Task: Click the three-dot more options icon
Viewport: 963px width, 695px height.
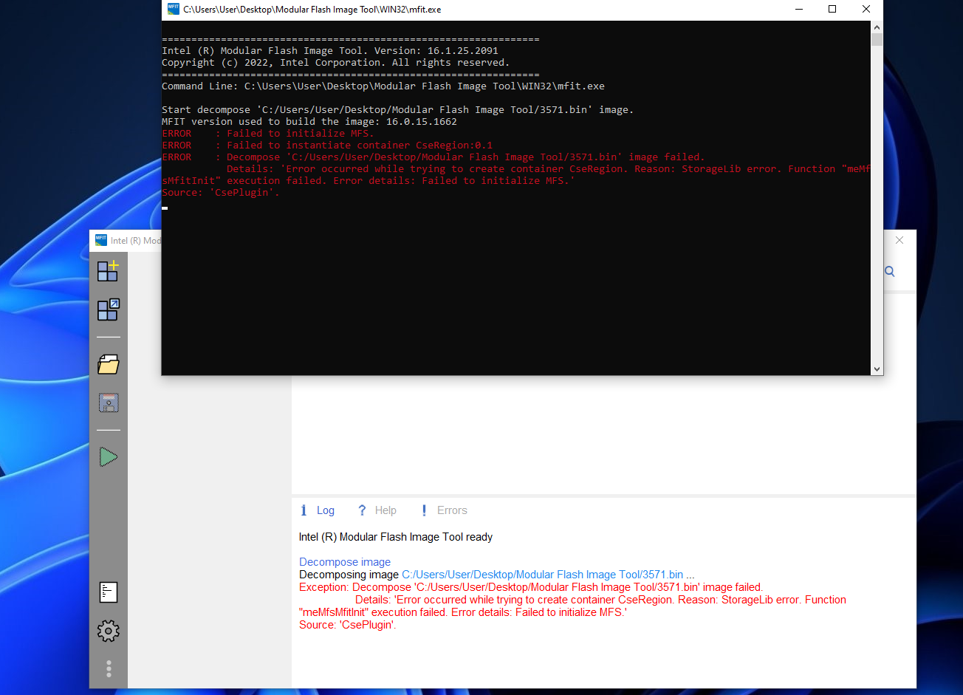Action: pyautogui.click(x=109, y=669)
